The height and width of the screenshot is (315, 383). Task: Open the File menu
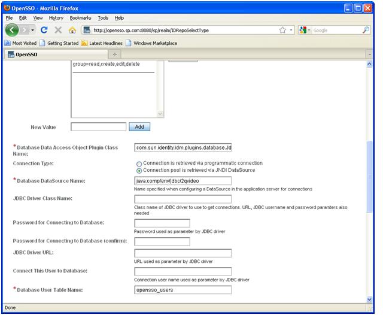(9, 18)
